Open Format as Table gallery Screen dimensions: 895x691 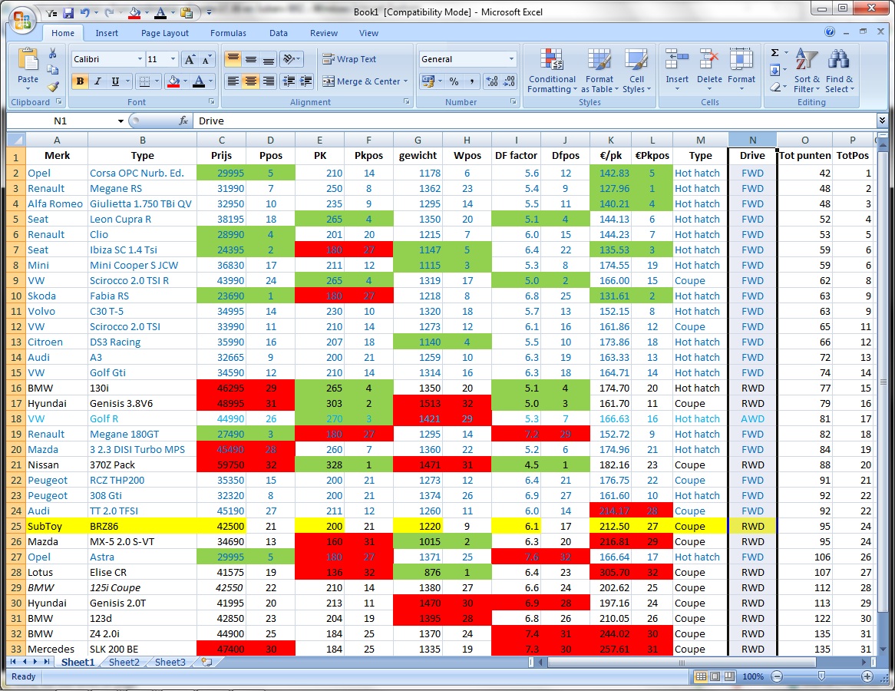599,71
